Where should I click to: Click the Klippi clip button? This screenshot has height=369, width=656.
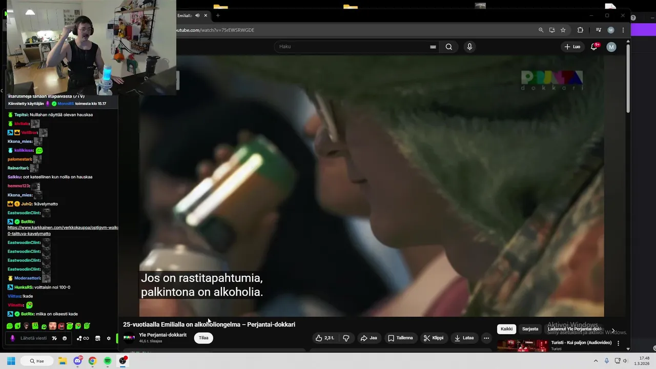pyautogui.click(x=434, y=338)
